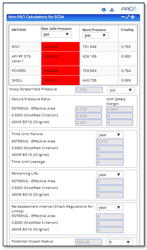Open Re-Assessment Interval unit dropdown
This screenshot has height=250, width=147.
pyautogui.click(x=110, y=208)
